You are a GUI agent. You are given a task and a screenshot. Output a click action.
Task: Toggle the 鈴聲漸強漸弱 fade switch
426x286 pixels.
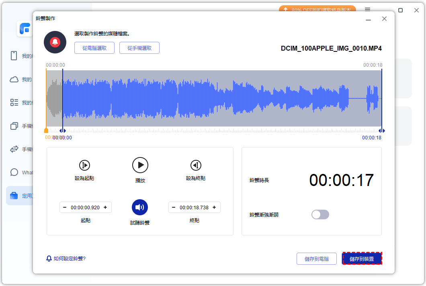point(320,214)
